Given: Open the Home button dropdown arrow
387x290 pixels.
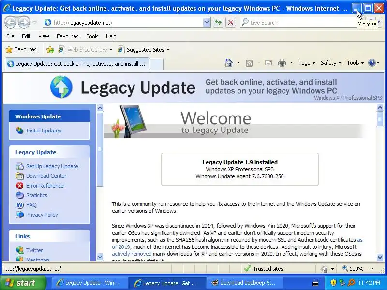Looking at the screenshot, I should (x=238, y=63).
